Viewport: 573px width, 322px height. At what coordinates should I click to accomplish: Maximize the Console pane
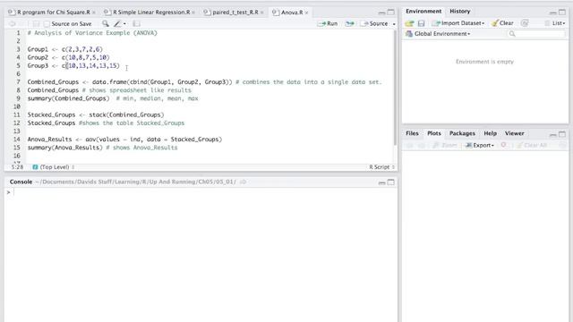pyautogui.click(x=390, y=182)
